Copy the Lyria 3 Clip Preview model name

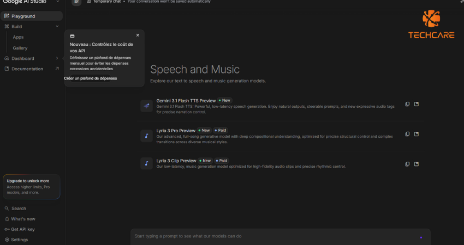click(407, 164)
